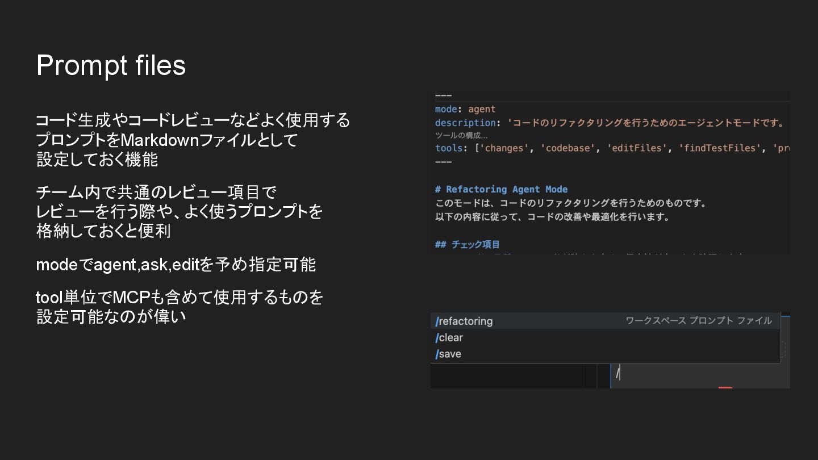
Task: Click the 'changes' entry in tools list
Action: 504,148
